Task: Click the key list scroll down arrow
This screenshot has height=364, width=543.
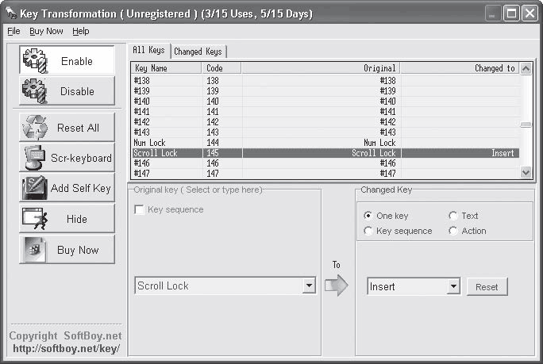Action: pyautogui.click(x=526, y=172)
